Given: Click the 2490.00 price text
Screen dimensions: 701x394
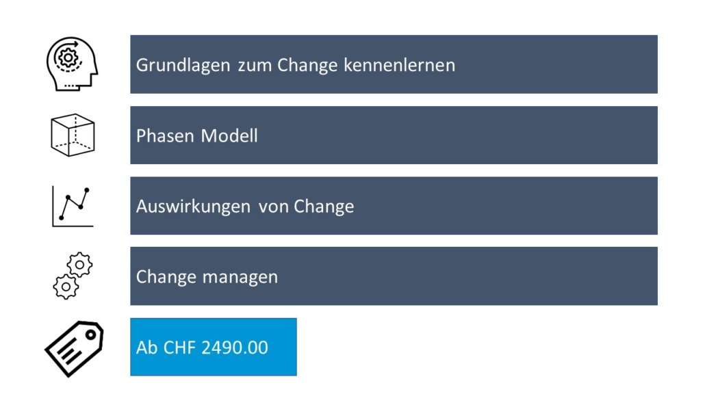Looking at the screenshot, I should tap(235, 347).
